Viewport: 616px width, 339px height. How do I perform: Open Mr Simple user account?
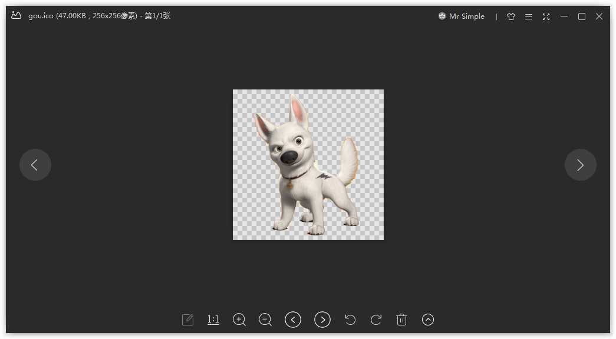pos(462,16)
